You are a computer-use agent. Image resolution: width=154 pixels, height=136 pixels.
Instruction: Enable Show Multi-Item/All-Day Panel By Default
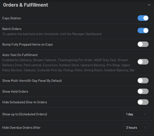coord(143,80)
